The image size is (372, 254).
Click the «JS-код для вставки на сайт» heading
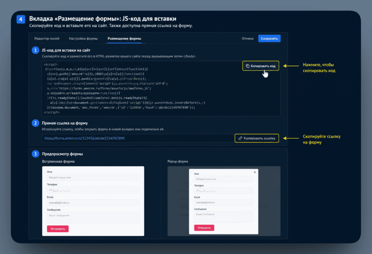click(x=66, y=50)
